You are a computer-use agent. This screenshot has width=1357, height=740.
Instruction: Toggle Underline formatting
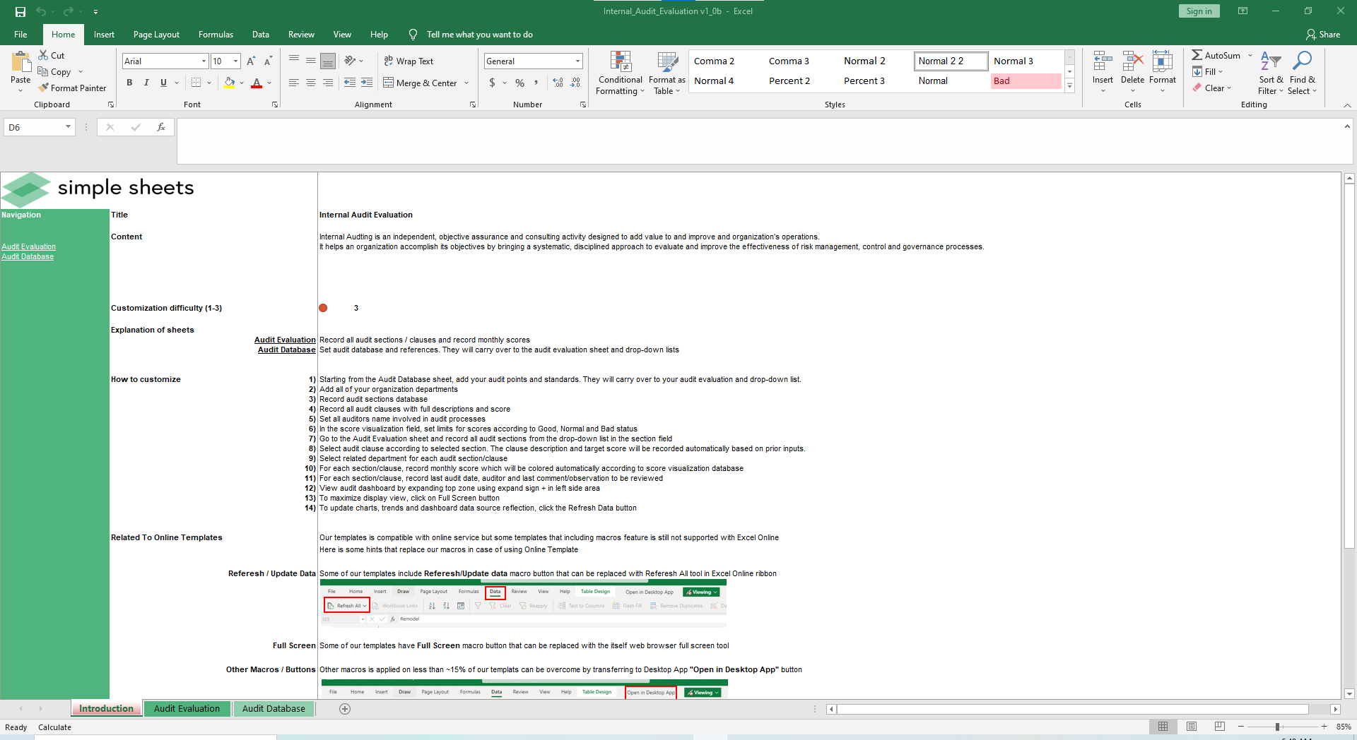163,83
